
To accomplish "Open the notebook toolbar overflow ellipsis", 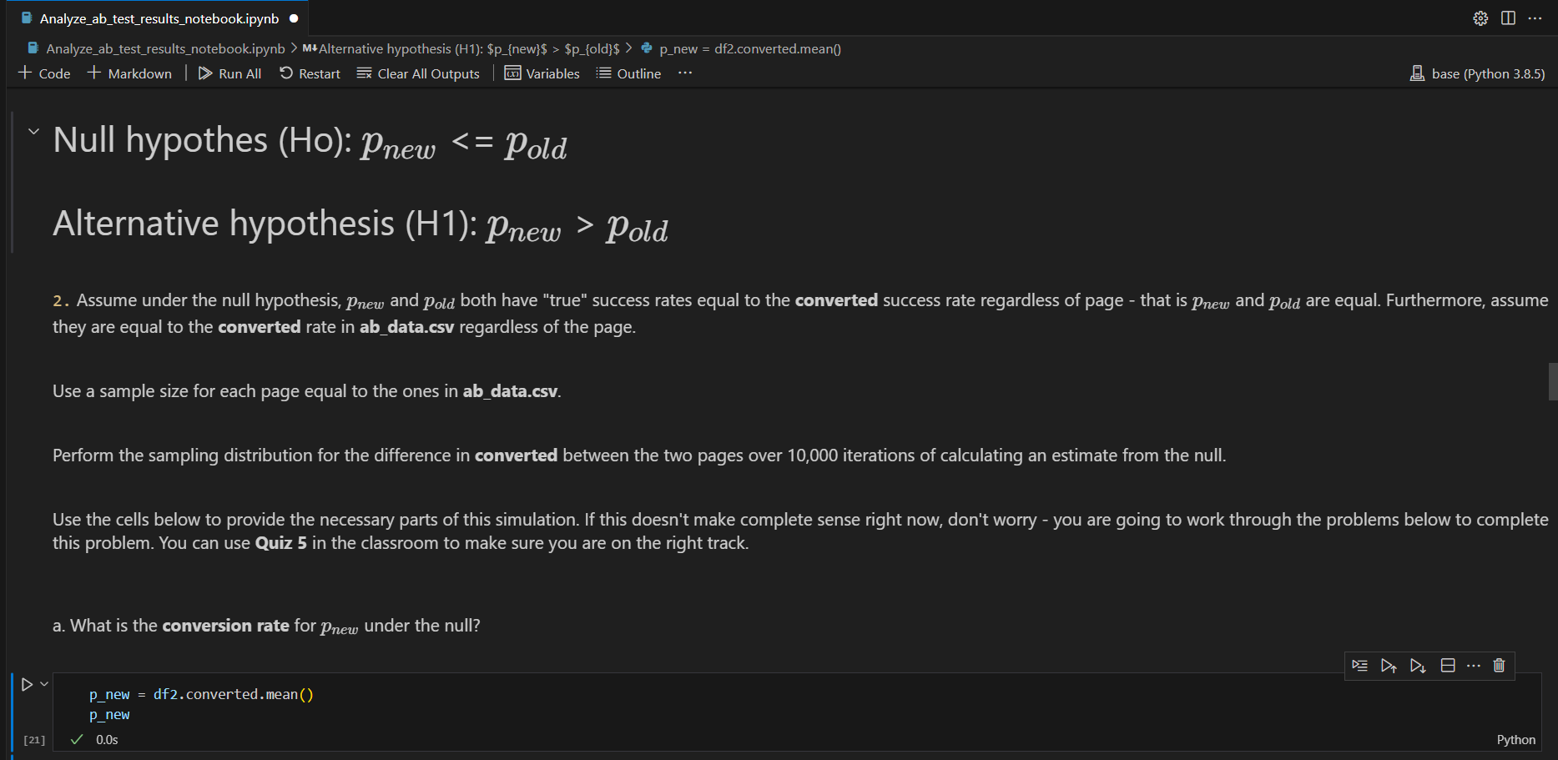I will click(685, 73).
